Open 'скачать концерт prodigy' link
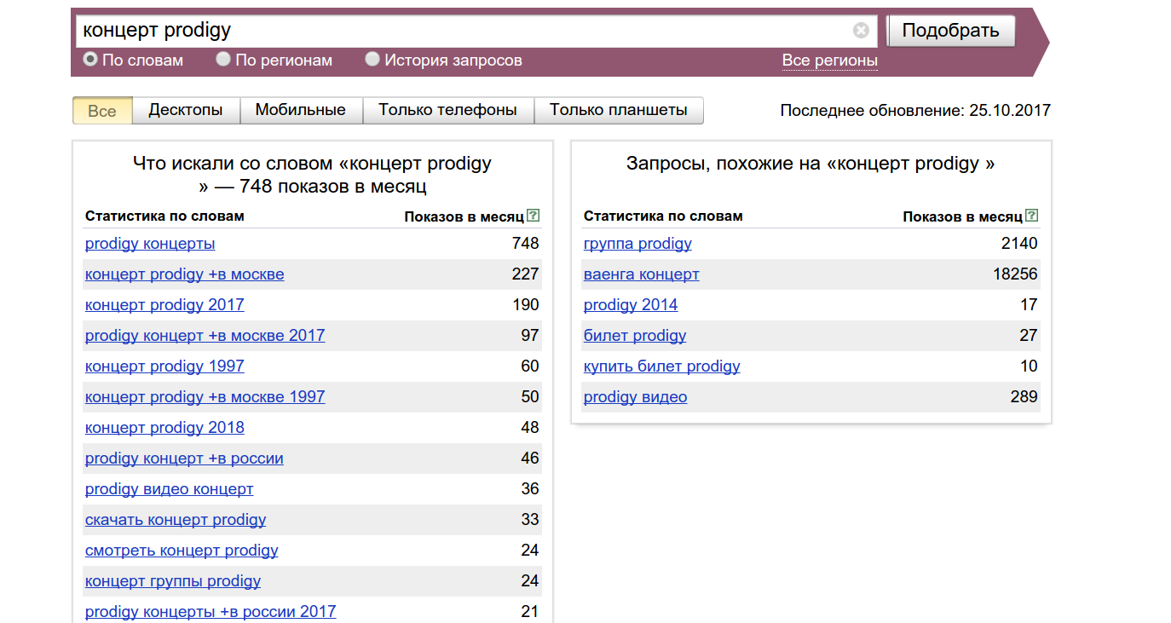This screenshot has height=623, width=1171. (176, 520)
